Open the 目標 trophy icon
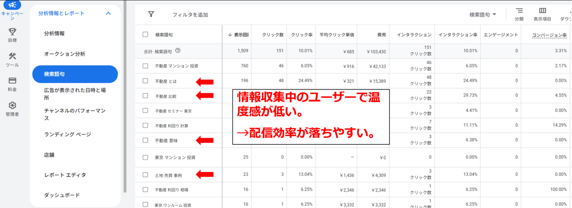This screenshot has height=208, width=572. pyautogui.click(x=12, y=32)
